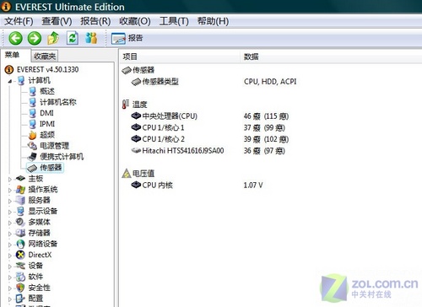Click the 电压值 warning triangle icon
The height and width of the screenshot is (307, 422).
click(x=127, y=174)
